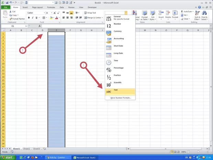Viewport: 213px width, 160px height.
Task: Switch to Data ribbon tab
Action: point(62,7)
